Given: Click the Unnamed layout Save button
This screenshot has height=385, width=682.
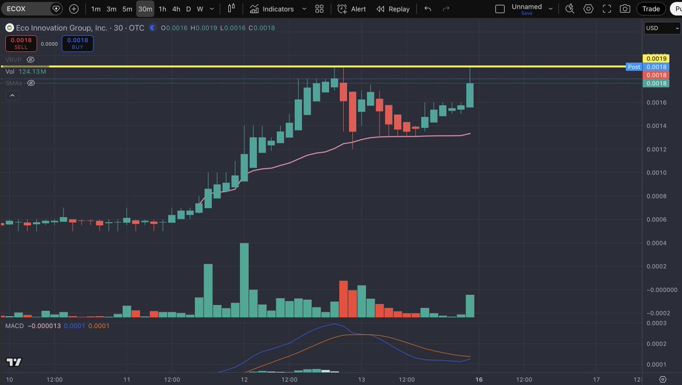Looking at the screenshot, I should coord(527,13).
